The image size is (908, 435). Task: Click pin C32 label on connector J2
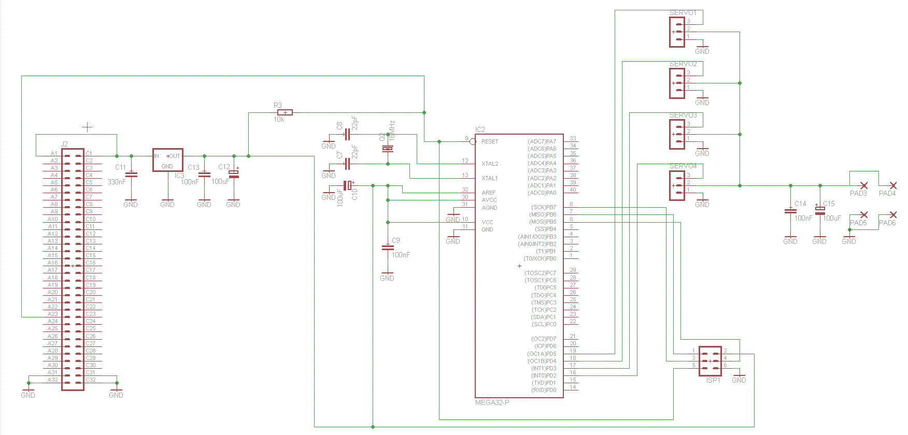[x=91, y=380]
